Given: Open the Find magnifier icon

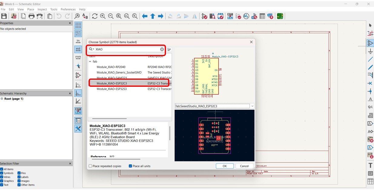Looking at the screenshot, I should [77, 16].
